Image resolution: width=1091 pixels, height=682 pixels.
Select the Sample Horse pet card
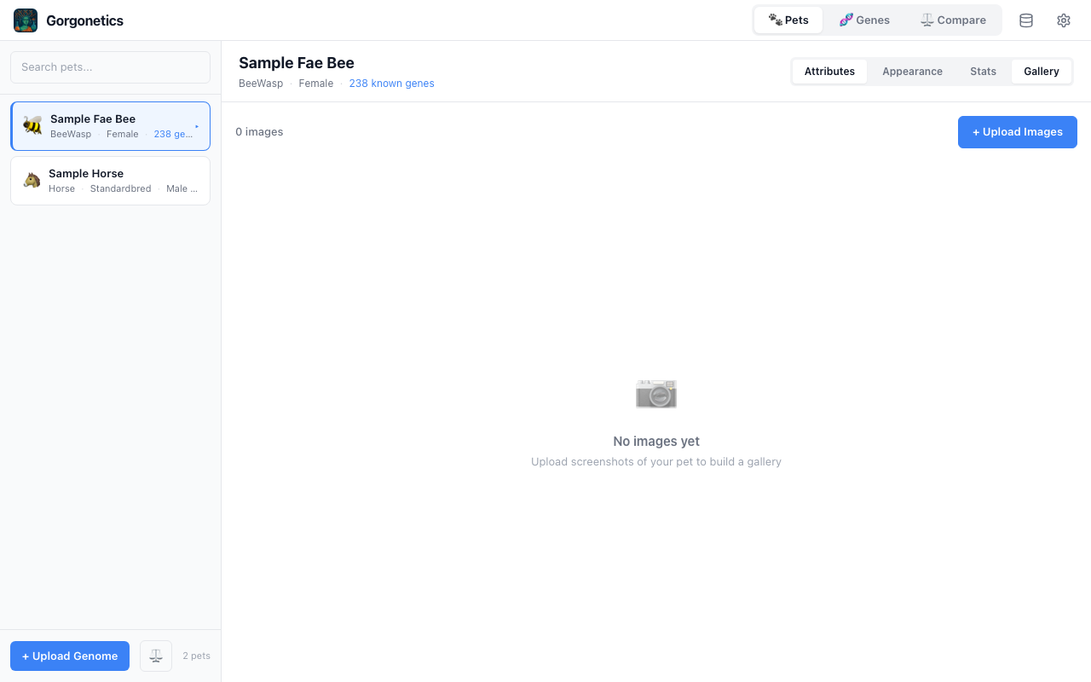(x=110, y=180)
